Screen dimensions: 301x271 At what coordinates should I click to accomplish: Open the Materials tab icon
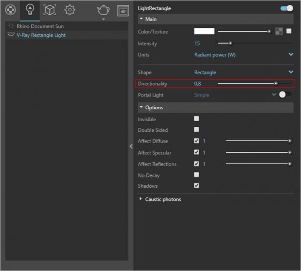(10, 10)
